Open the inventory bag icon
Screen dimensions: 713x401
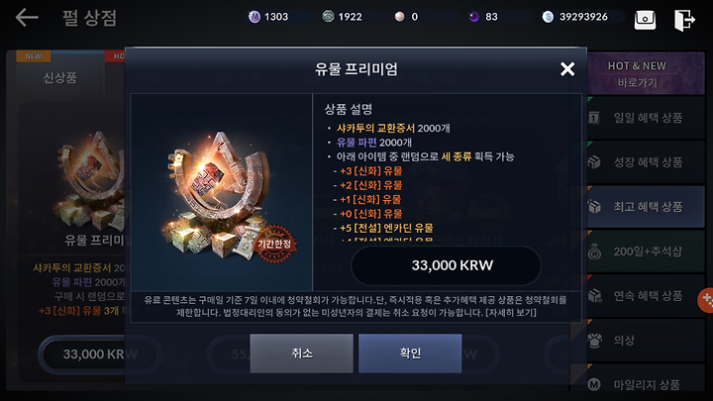pyautogui.click(x=645, y=20)
